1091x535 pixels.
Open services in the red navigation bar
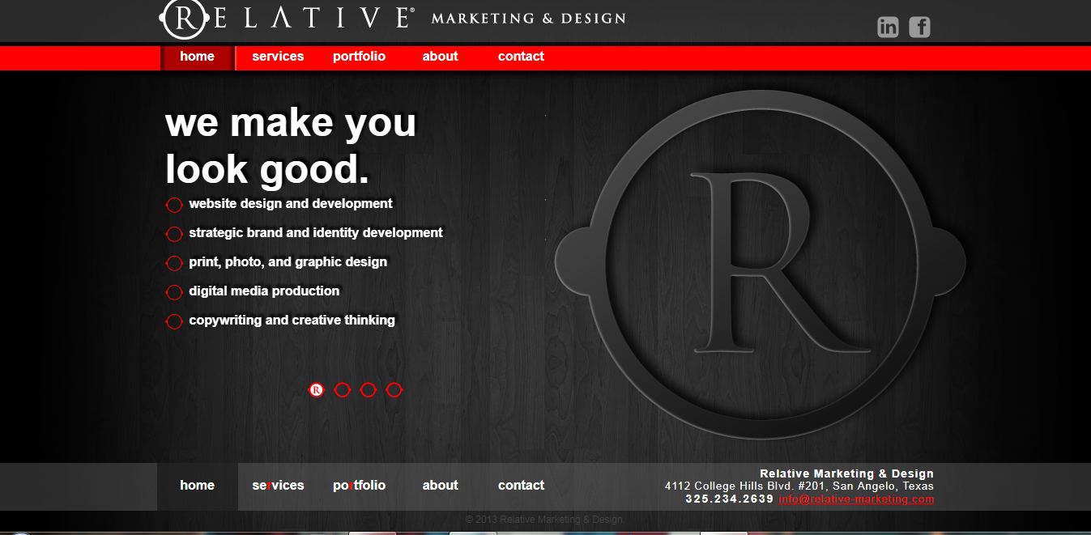click(278, 57)
